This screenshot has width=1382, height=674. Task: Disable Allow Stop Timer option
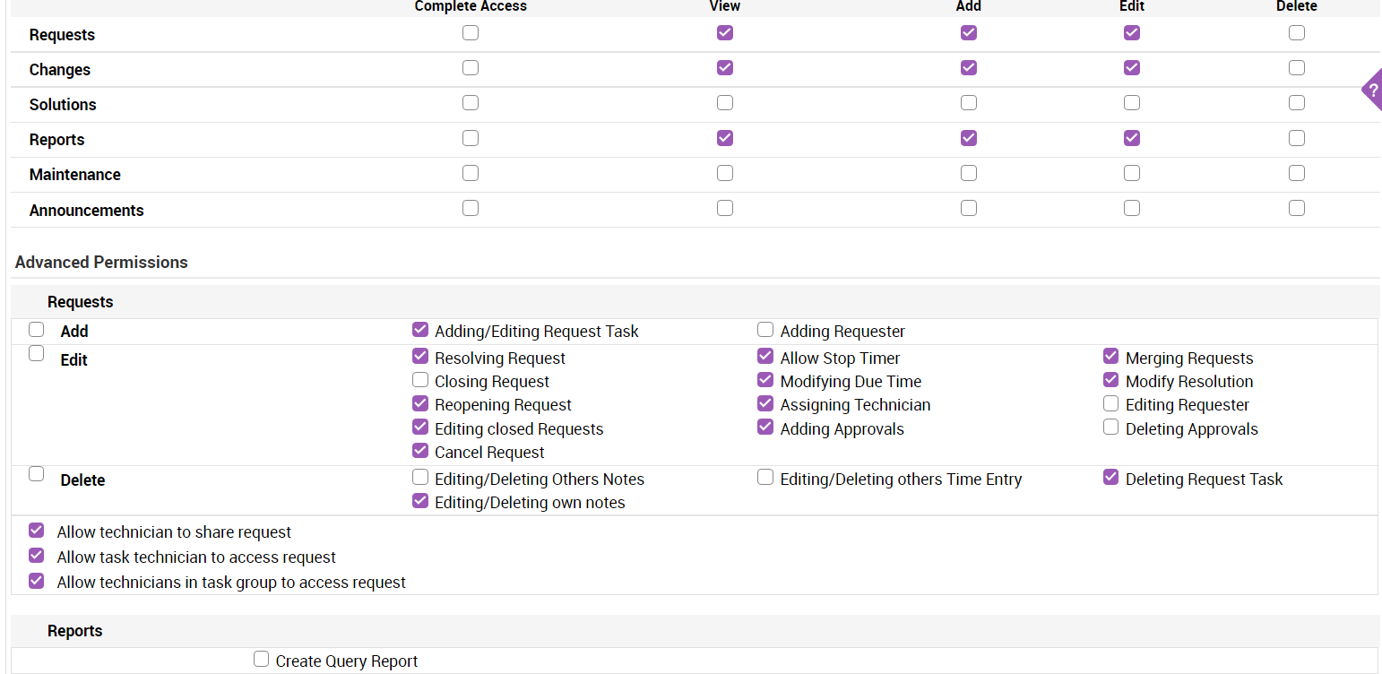[x=765, y=357]
